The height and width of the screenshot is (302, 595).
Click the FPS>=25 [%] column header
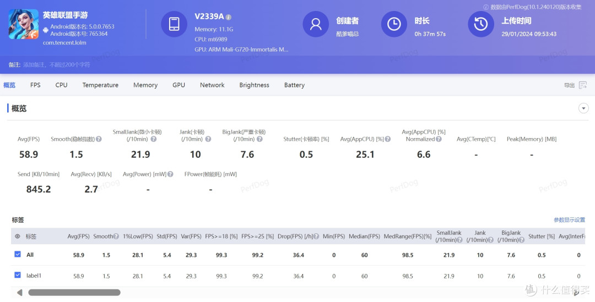[258, 237]
